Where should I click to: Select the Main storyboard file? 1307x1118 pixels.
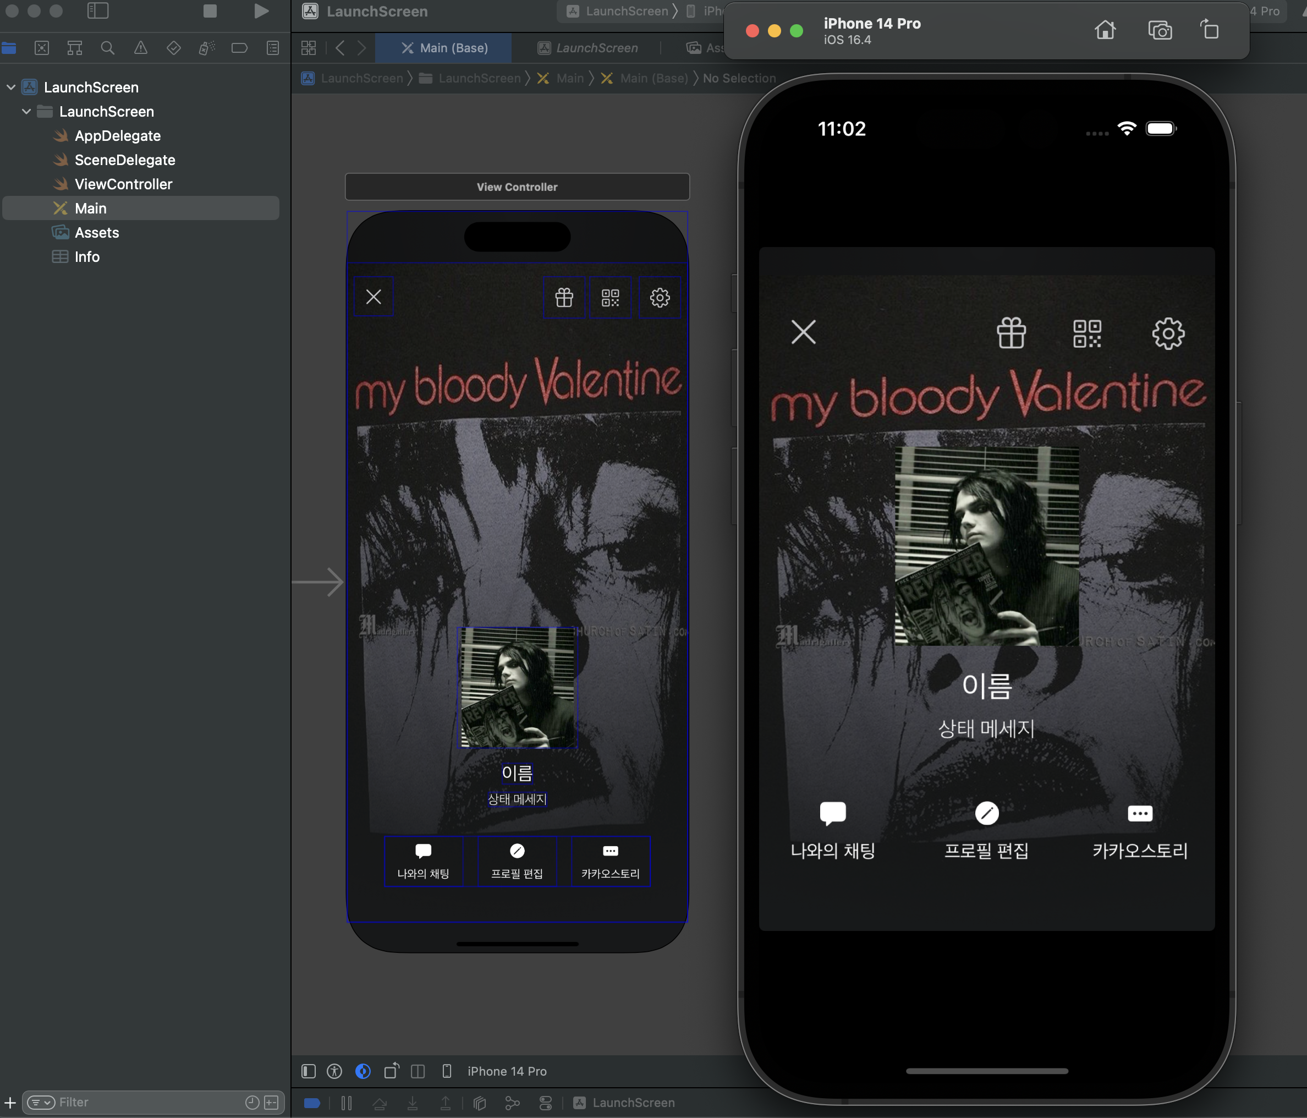coord(141,208)
